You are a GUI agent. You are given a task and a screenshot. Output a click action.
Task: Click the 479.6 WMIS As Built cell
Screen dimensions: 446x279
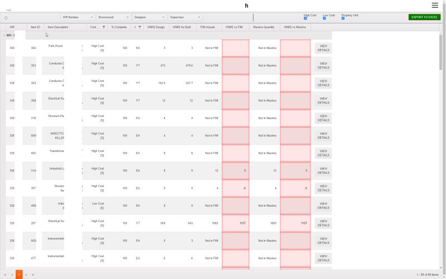tap(183, 66)
